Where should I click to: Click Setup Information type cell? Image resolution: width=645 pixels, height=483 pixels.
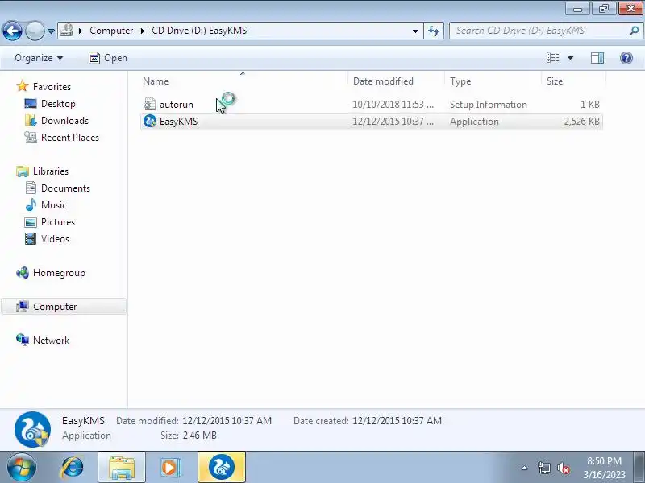click(x=489, y=105)
